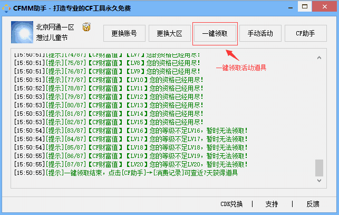Minimize the CFMM助手 window
The height and width of the screenshot is (215, 339).
(290, 8)
